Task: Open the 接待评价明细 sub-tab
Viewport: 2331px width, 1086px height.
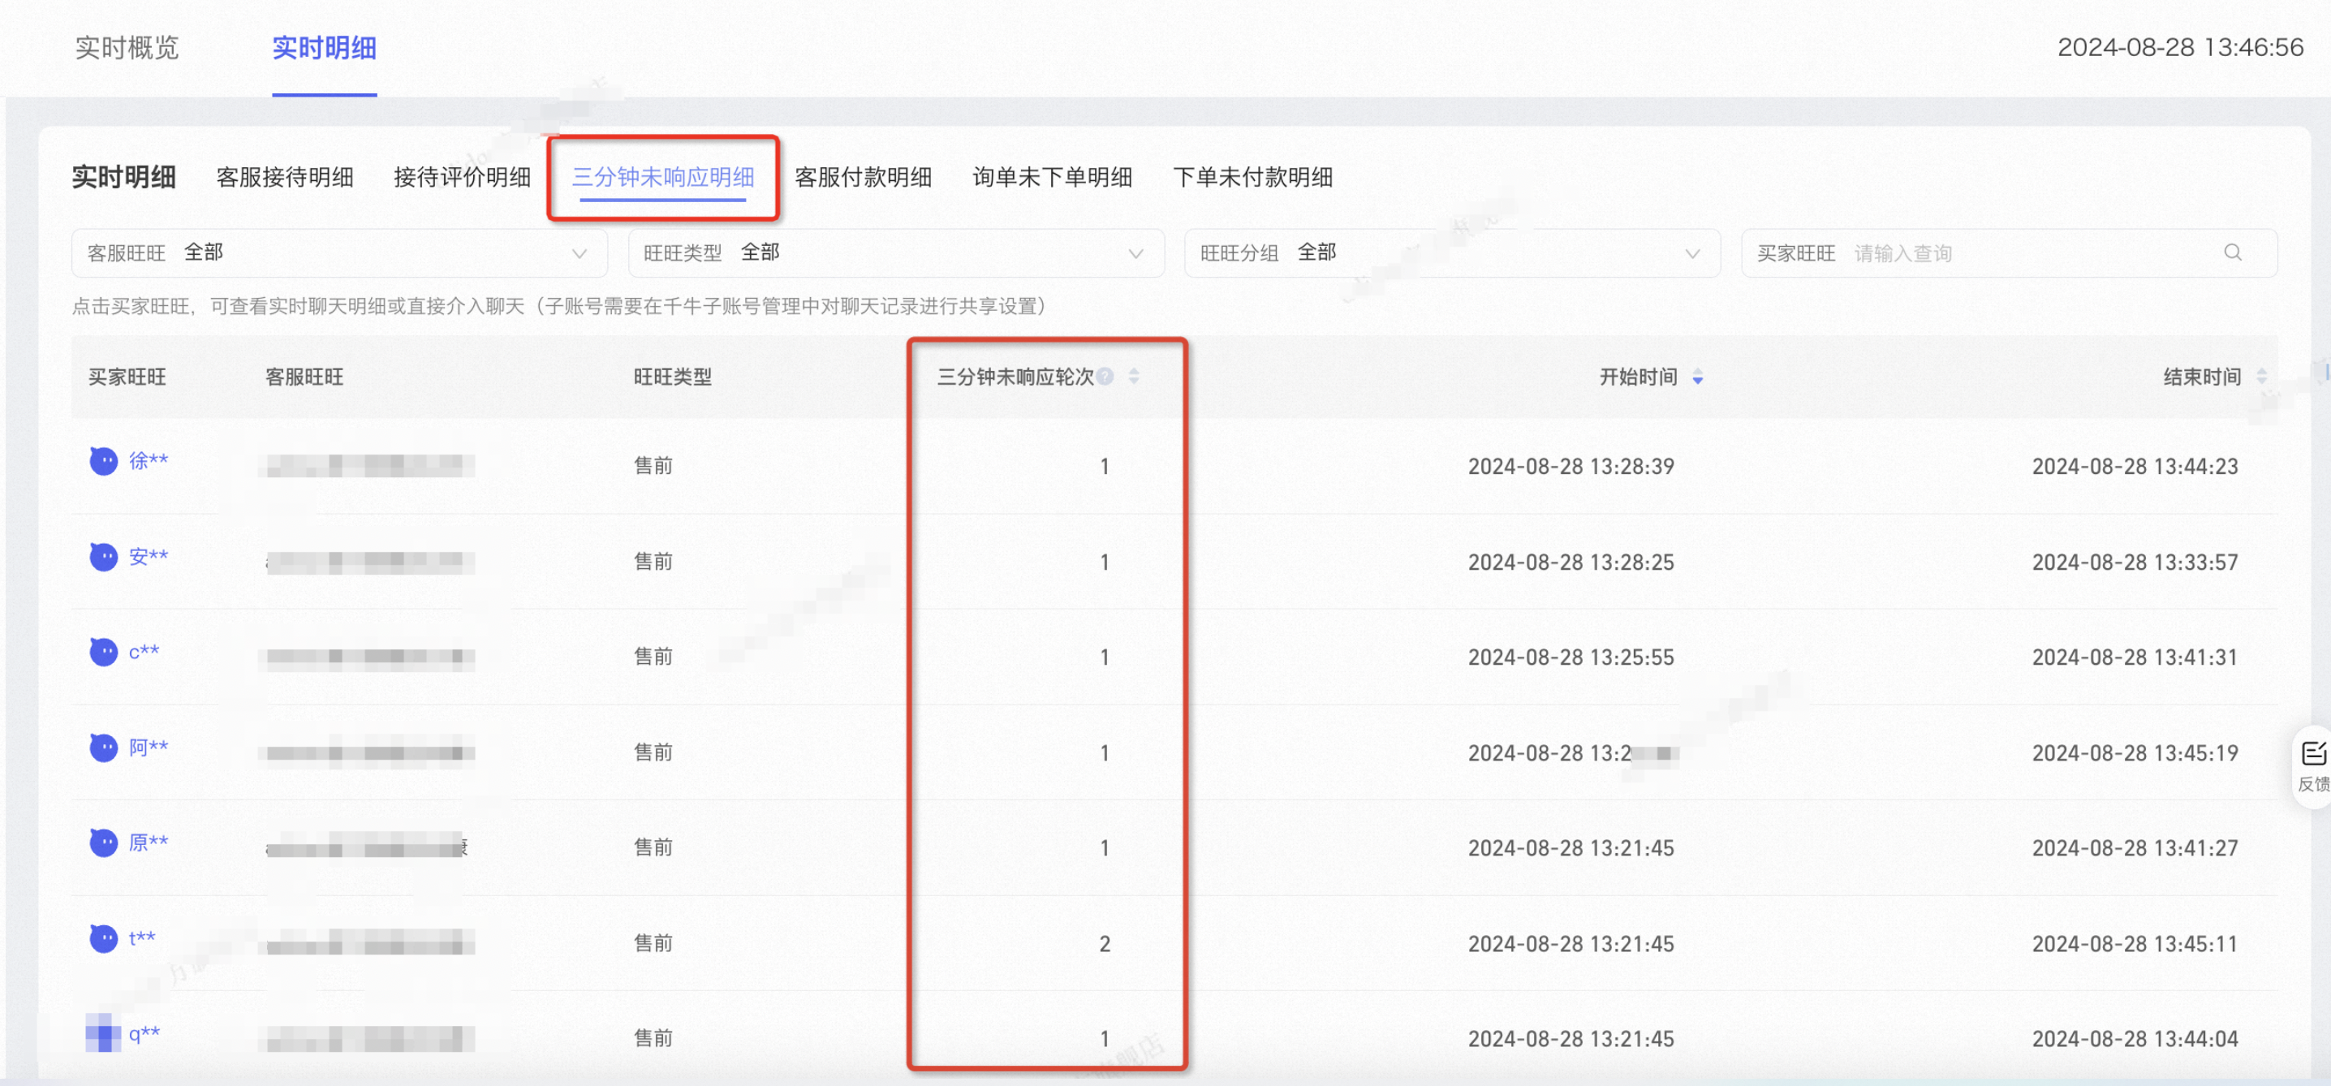Action: 463,176
